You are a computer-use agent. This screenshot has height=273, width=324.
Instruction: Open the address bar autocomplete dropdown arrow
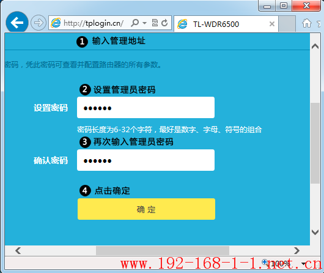click(145, 23)
